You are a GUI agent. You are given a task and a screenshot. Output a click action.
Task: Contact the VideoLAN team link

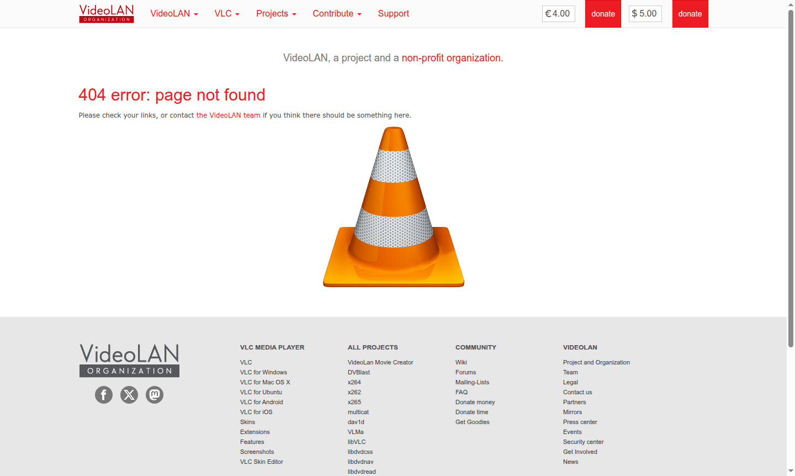[x=228, y=115]
